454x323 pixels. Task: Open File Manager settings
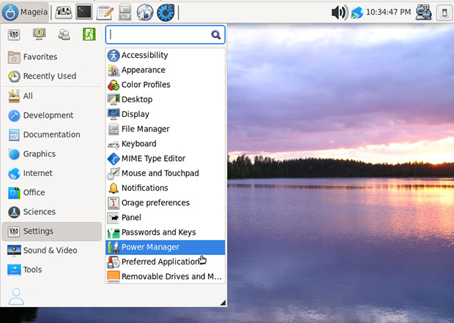[165, 129]
